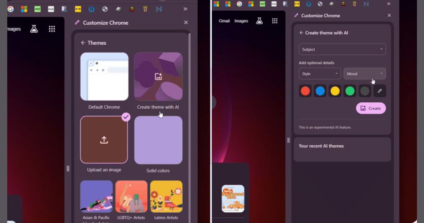Open gray globe bookmark in right window
The width and height of the screenshot is (424, 223).
click(x=320, y=4)
